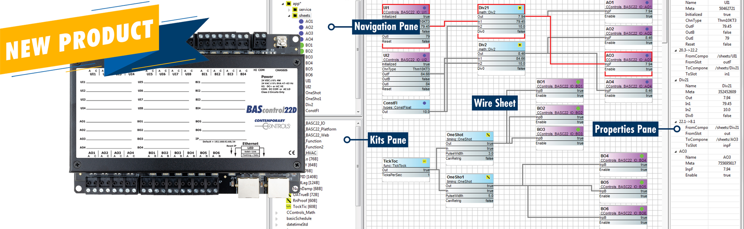744x229 pixels.
Task: Click the kits pane scrollbar up arrow
Action: 358,123
